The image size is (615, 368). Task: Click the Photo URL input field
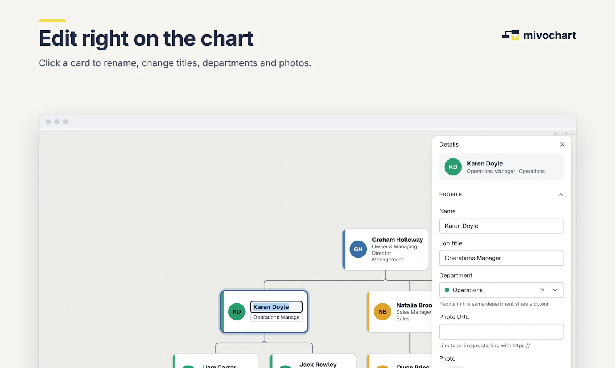pos(502,331)
